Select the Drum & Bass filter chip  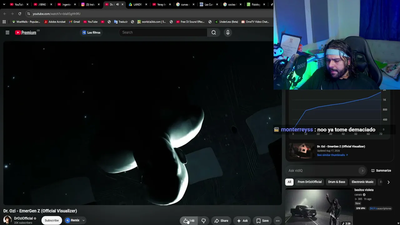pyautogui.click(x=337, y=182)
